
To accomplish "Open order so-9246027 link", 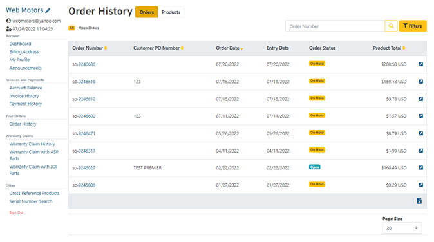I will [x=84, y=168].
